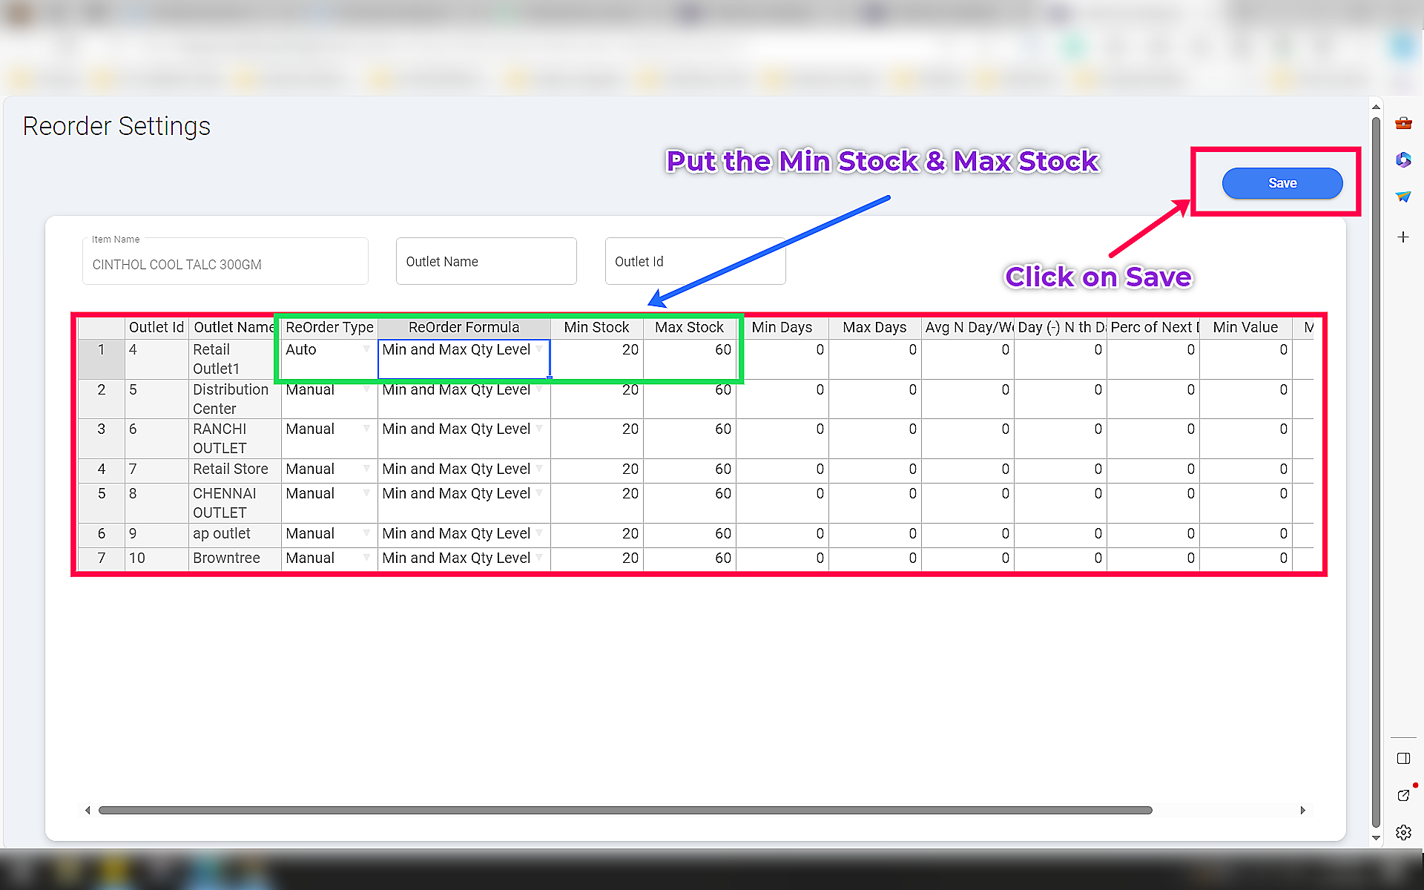Select row header number 5
Image resolution: width=1424 pixels, height=890 pixels.
click(x=102, y=494)
